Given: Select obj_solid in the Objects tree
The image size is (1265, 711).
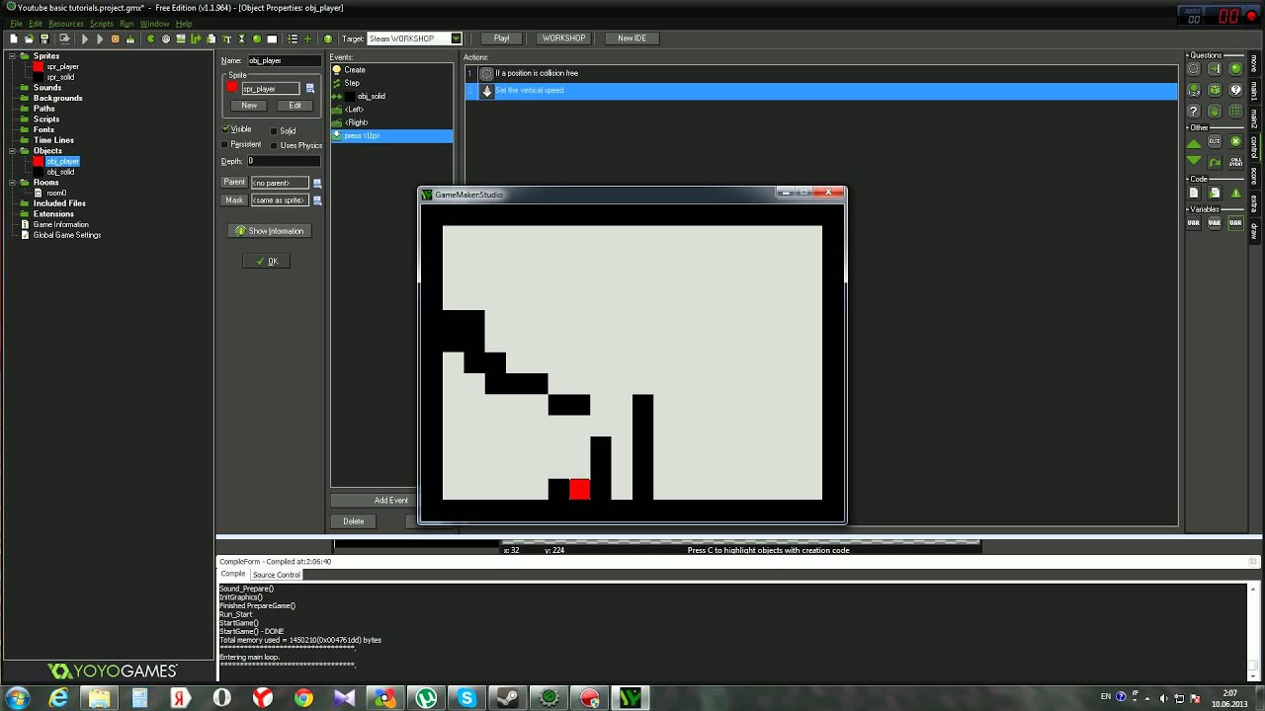Looking at the screenshot, I should pos(60,172).
